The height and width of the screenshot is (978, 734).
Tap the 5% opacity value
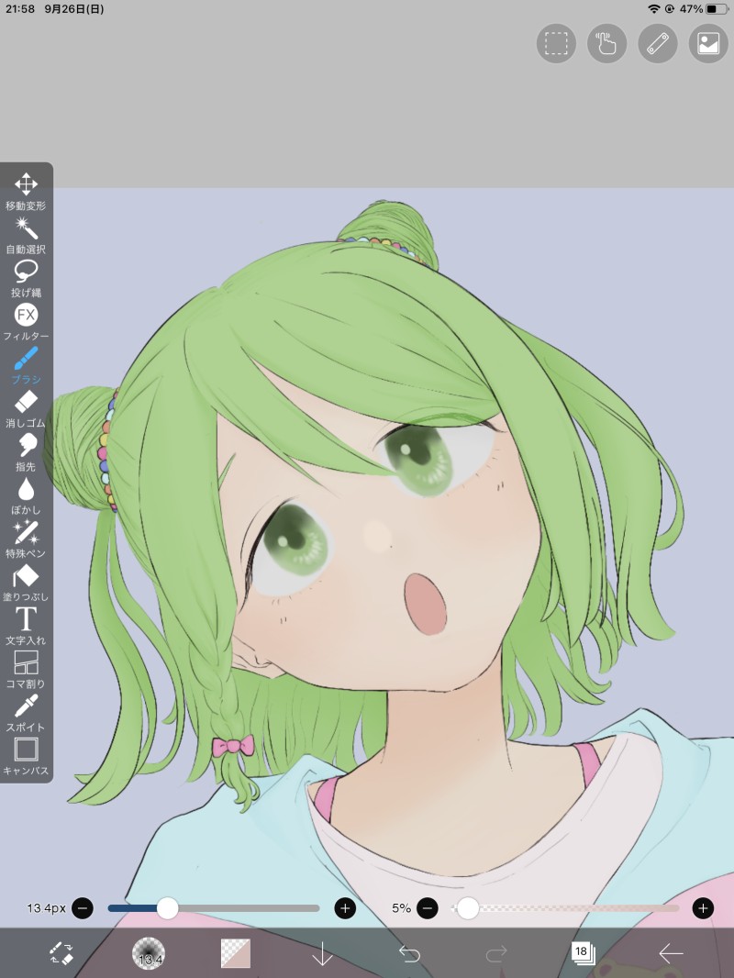402,908
